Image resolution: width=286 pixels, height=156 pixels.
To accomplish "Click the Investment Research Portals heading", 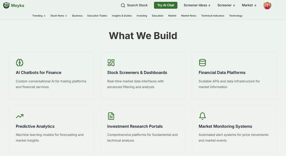I will coord(135,126).
